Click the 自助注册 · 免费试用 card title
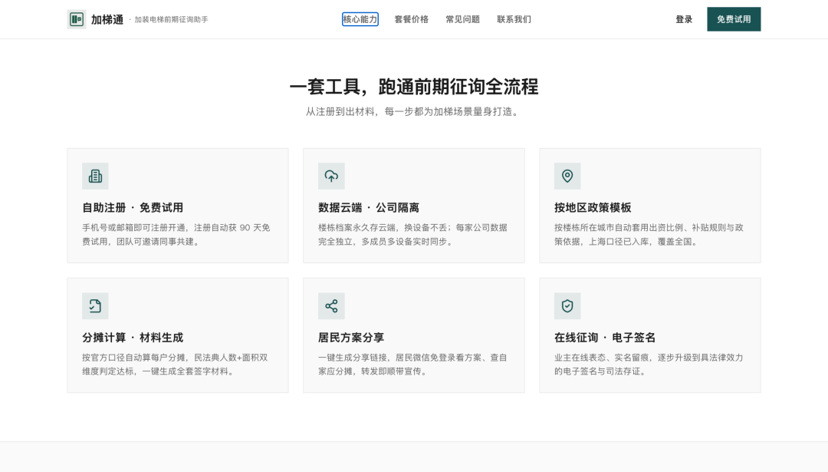 tap(133, 208)
